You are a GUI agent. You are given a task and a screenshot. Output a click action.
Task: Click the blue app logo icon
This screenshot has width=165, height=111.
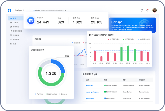tap(9, 10)
